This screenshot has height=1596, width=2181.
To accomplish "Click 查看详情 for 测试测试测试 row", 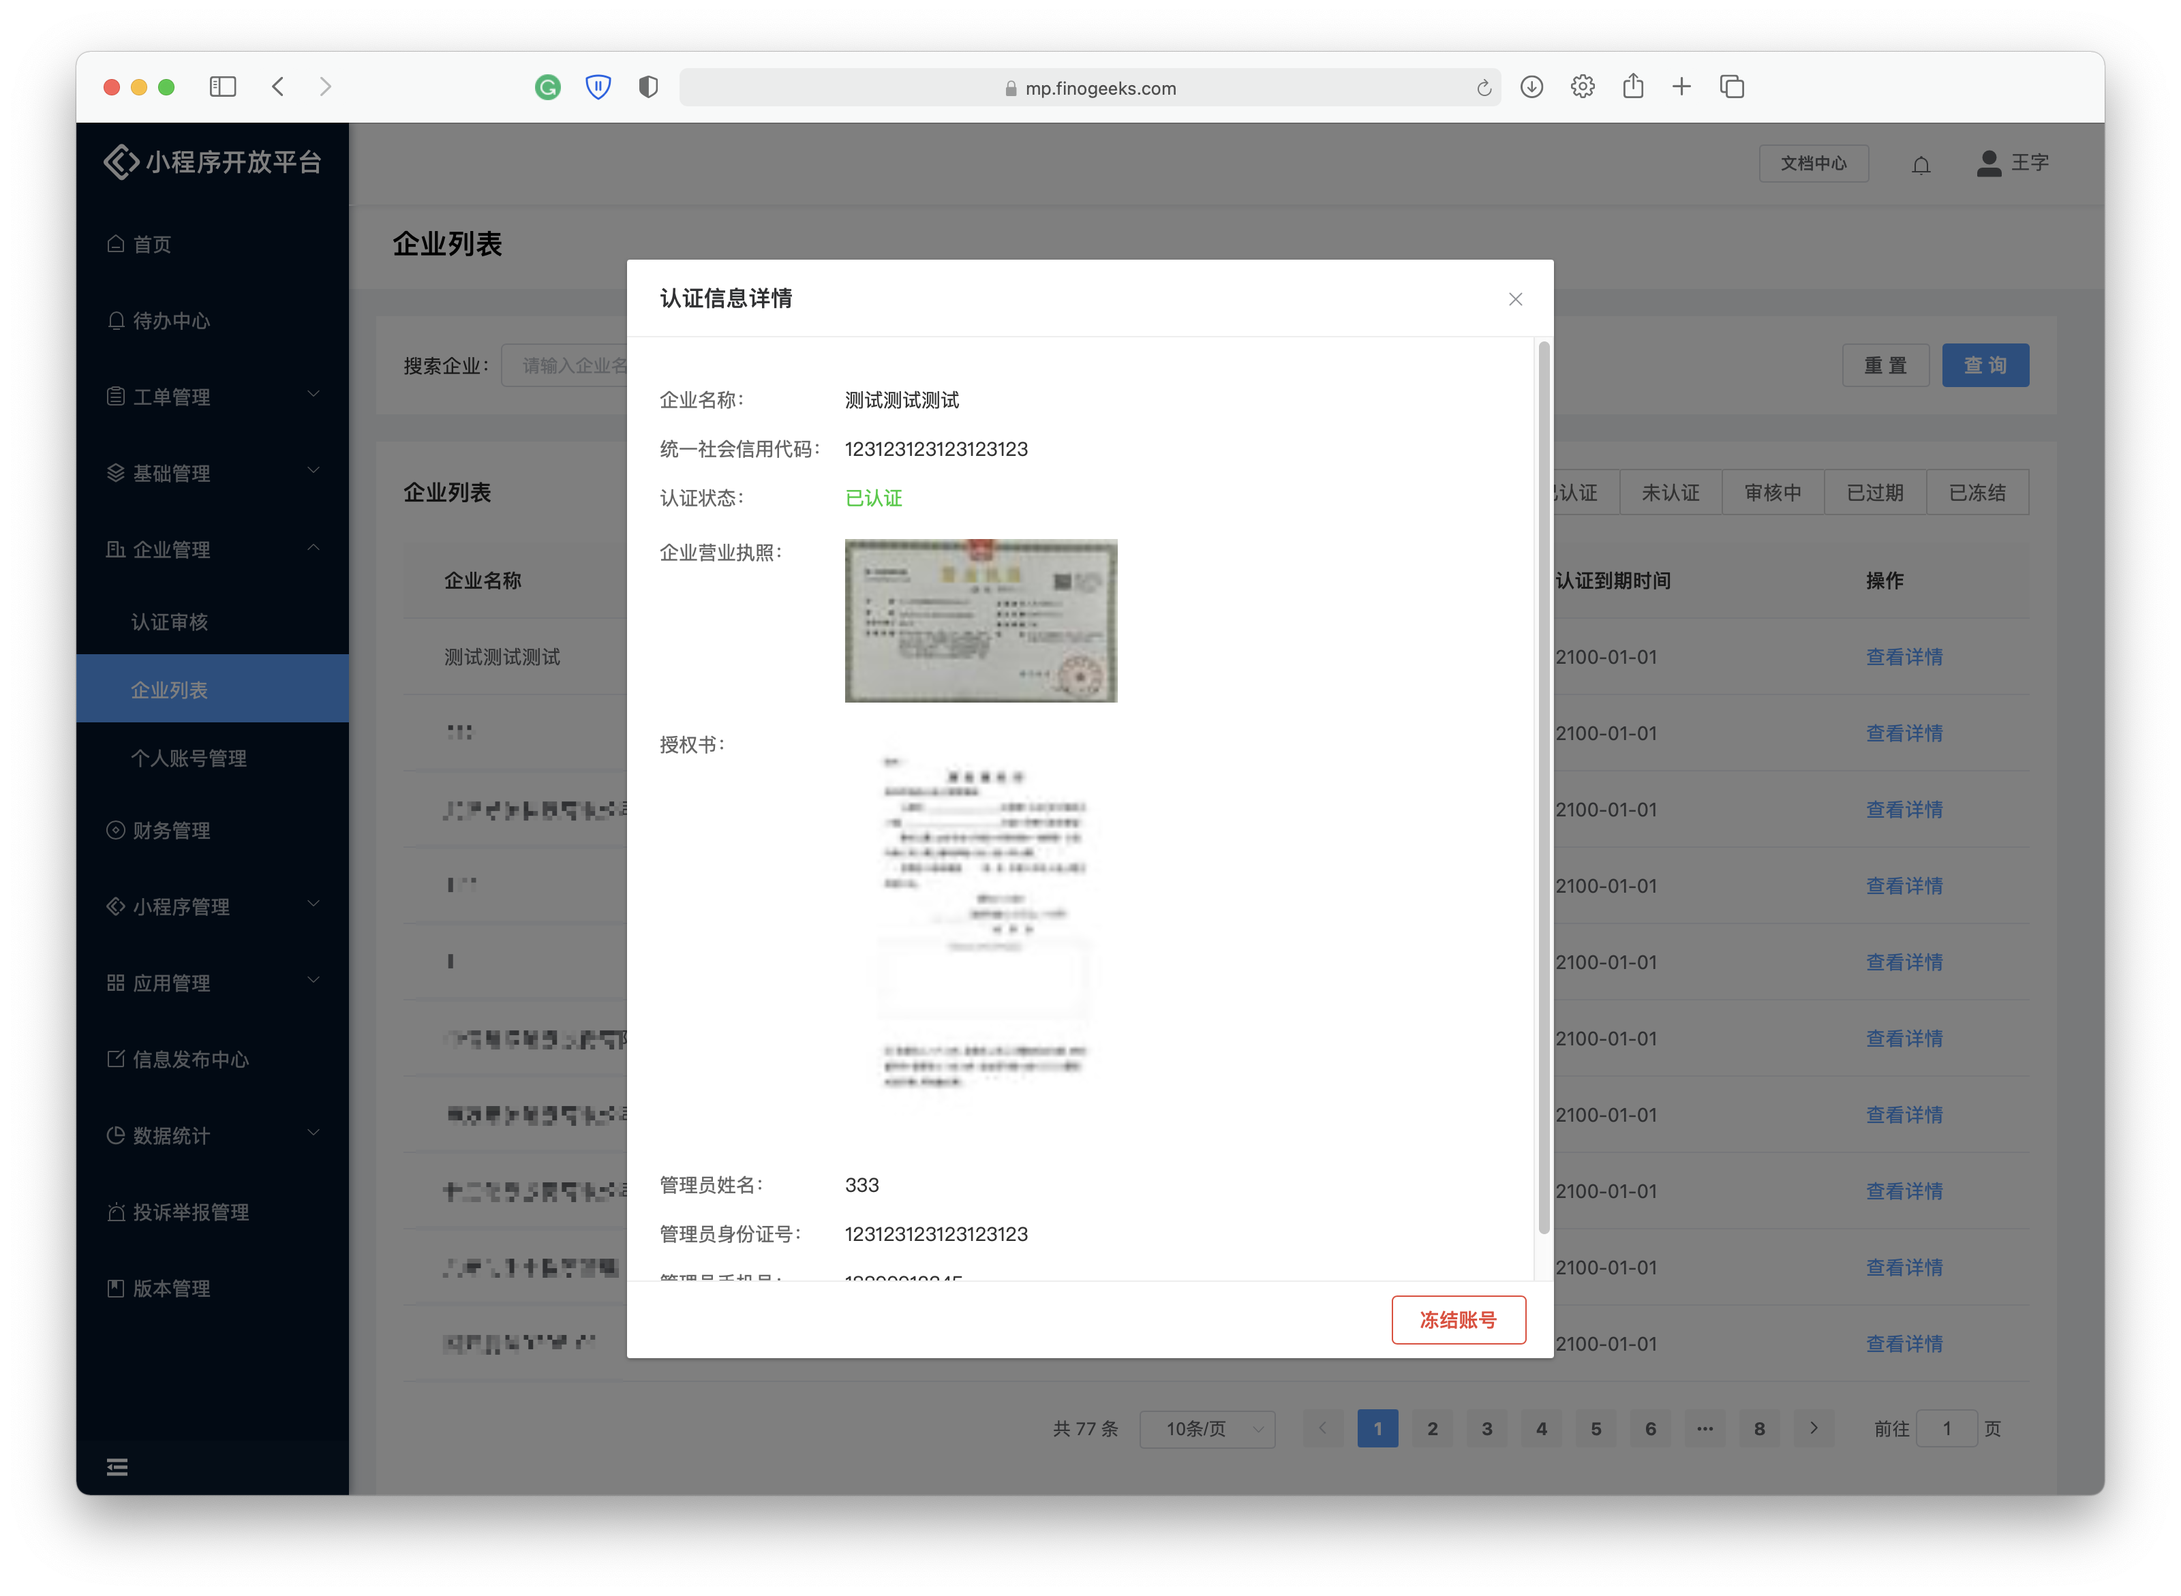I will click(1904, 657).
